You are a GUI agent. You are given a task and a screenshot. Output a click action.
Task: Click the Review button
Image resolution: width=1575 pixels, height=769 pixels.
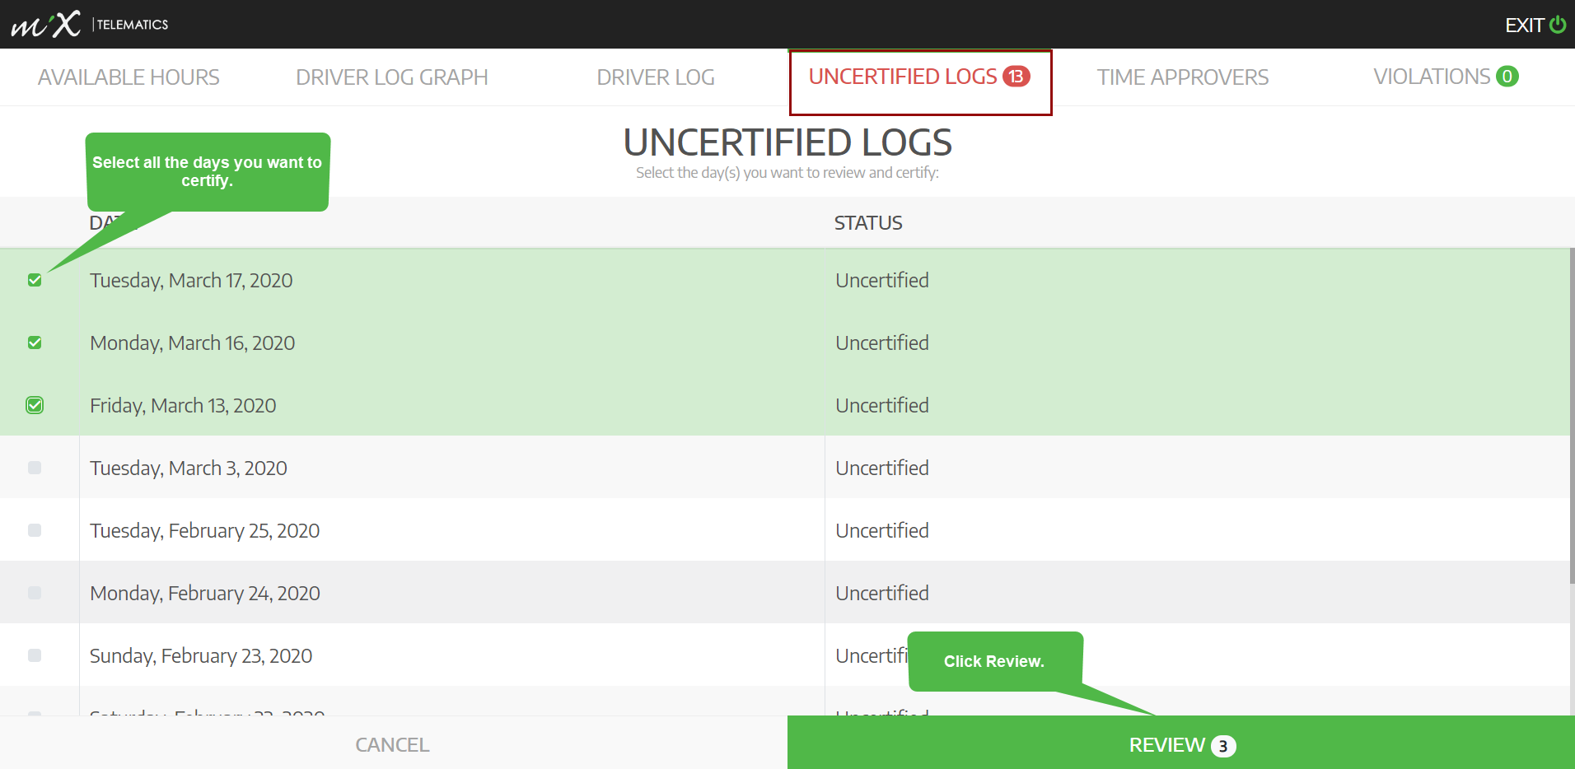[1181, 743]
